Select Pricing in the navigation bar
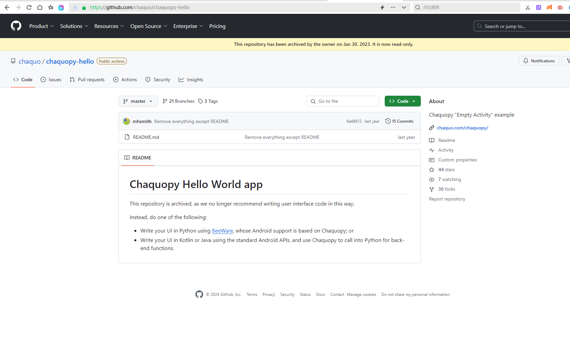 click(217, 26)
